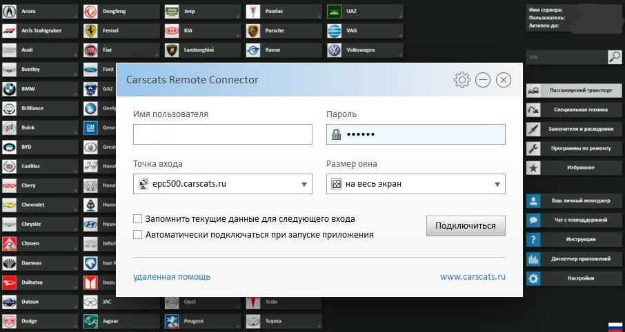Image resolution: width=625 pixels, height=332 pixels.
Task: Open the UAZ brand catalog
Action: tap(365, 12)
